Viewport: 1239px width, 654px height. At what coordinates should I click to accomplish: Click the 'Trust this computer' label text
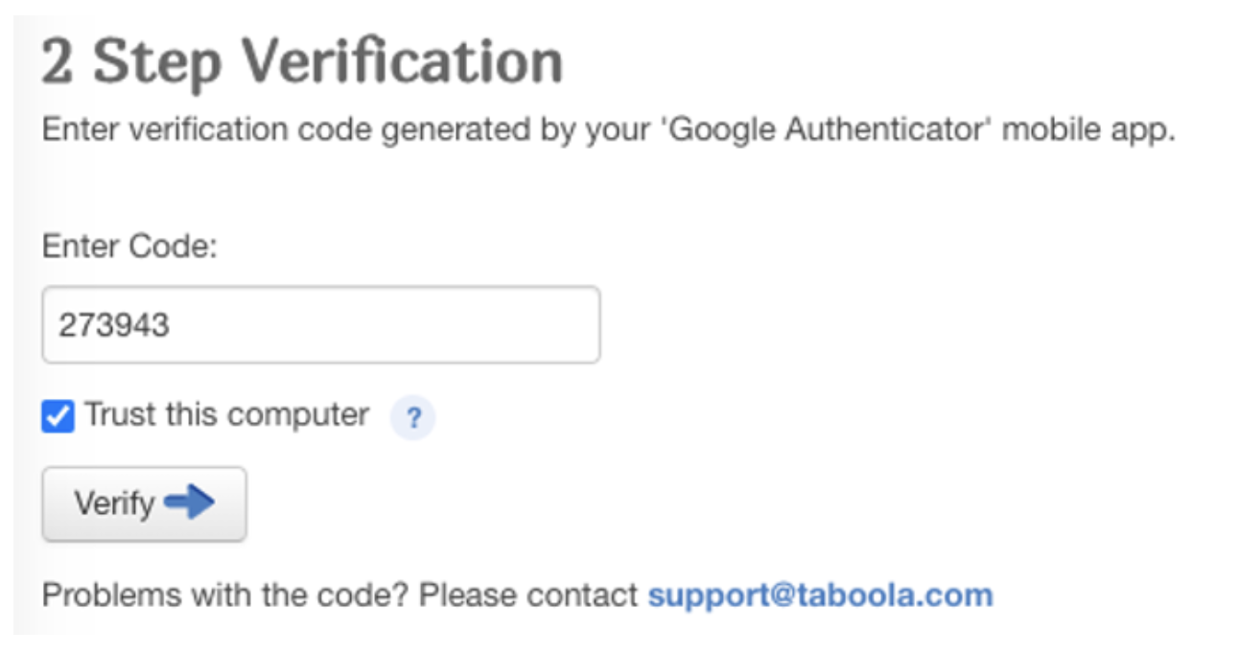click(227, 415)
